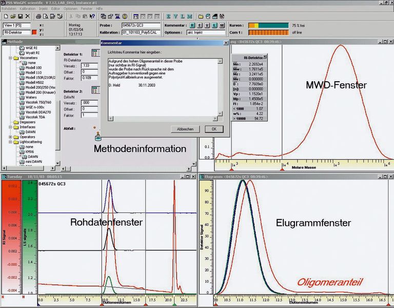Viewport: 394px width, 308px height.
Task: Open the Rohdaten menu
Action: tap(9, 9)
